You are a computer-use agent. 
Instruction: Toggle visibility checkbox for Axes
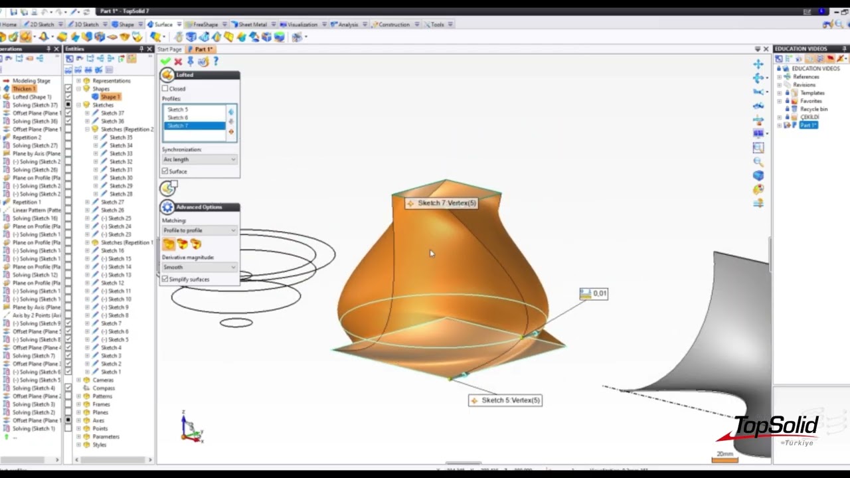pos(68,420)
